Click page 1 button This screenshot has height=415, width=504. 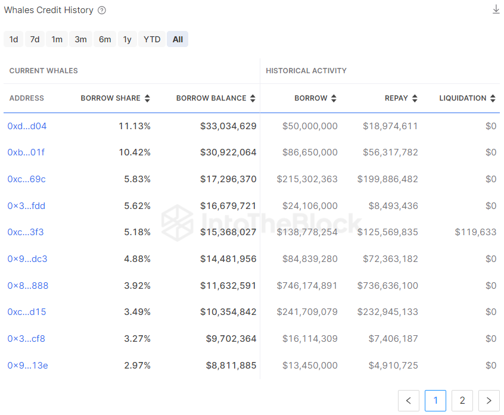(x=435, y=401)
